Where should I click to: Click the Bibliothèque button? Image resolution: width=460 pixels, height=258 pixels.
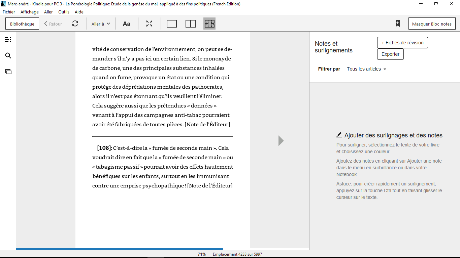(x=22, y=24)
